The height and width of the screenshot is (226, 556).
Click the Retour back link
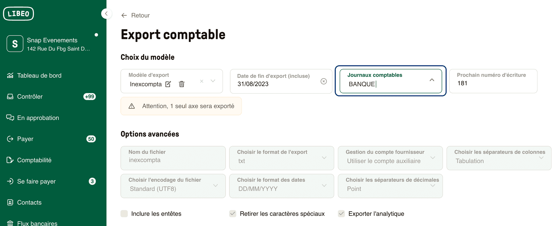(x=135, y=15)
